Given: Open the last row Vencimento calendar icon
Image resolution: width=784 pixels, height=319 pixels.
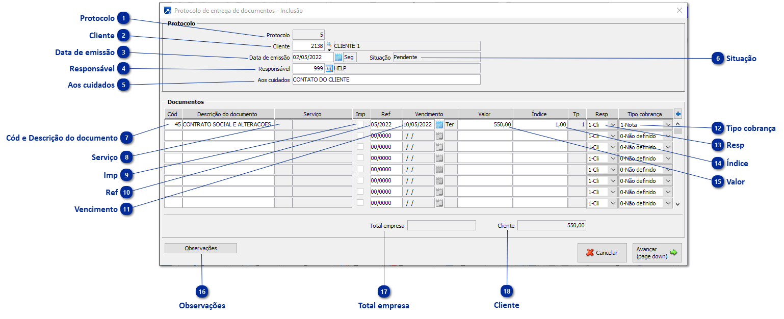Looking at the screenshot, I should 439,203.
